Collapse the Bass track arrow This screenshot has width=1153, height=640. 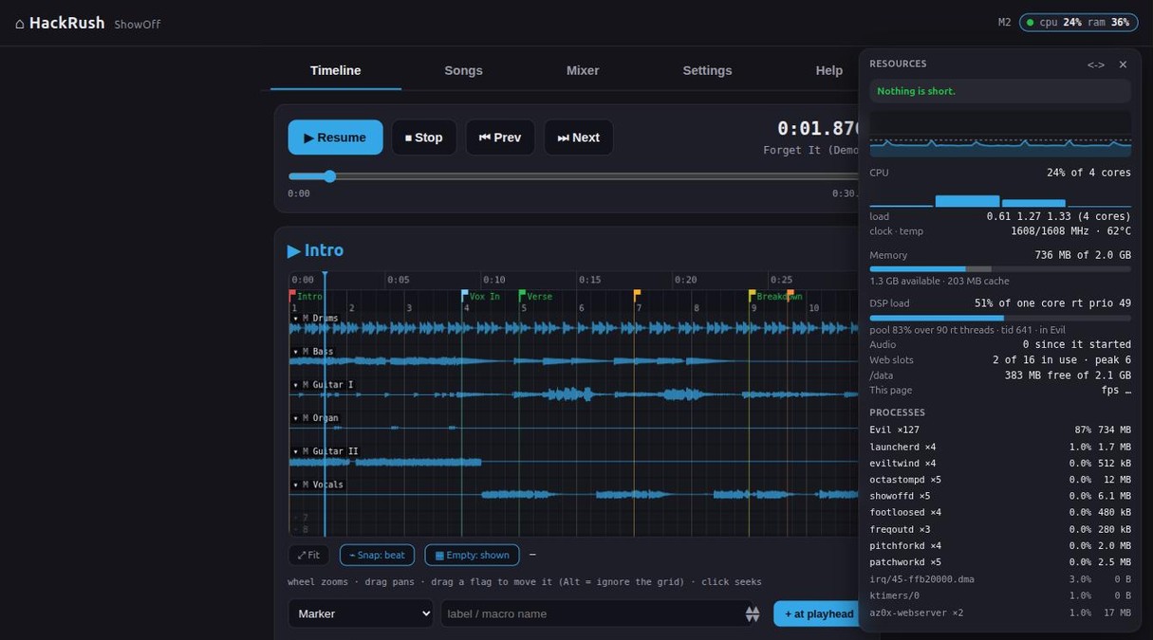pos(295,352)
